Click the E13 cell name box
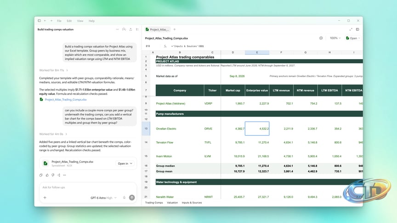This screenshot has height=223, width=397. click(148, 46)
